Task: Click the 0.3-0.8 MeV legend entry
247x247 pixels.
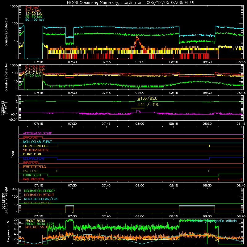Action: [35, 69]
